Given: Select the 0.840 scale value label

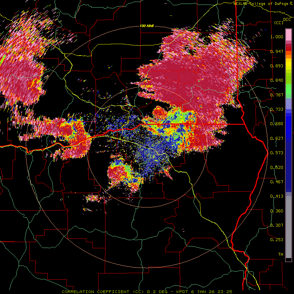Looking at the screenshot, I should 277,80.
